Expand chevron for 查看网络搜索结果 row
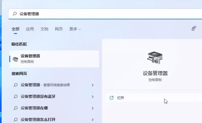The width and height of the screenshot is (202, 123). 92,85
